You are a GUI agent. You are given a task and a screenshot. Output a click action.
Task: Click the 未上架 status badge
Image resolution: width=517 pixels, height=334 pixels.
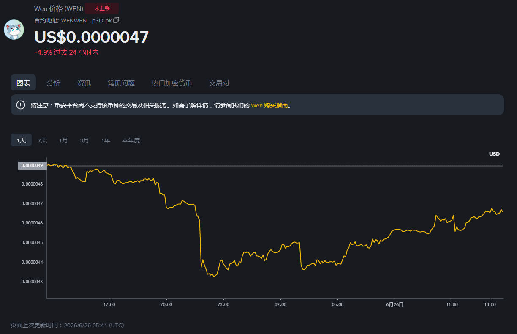(102, 8)
